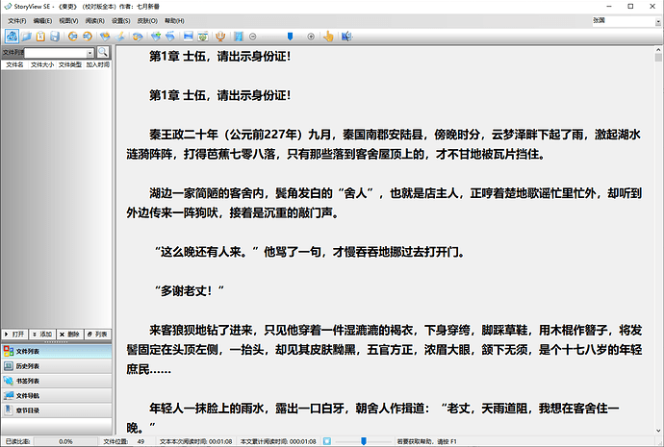Click the highlighted blue swirl toolbar icon

click(x=12, y=37)
